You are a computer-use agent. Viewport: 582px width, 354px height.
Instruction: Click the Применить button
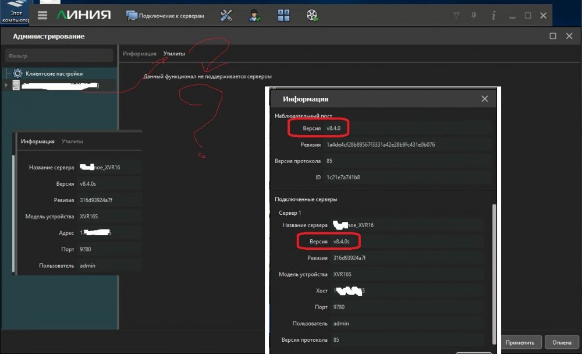520,342
